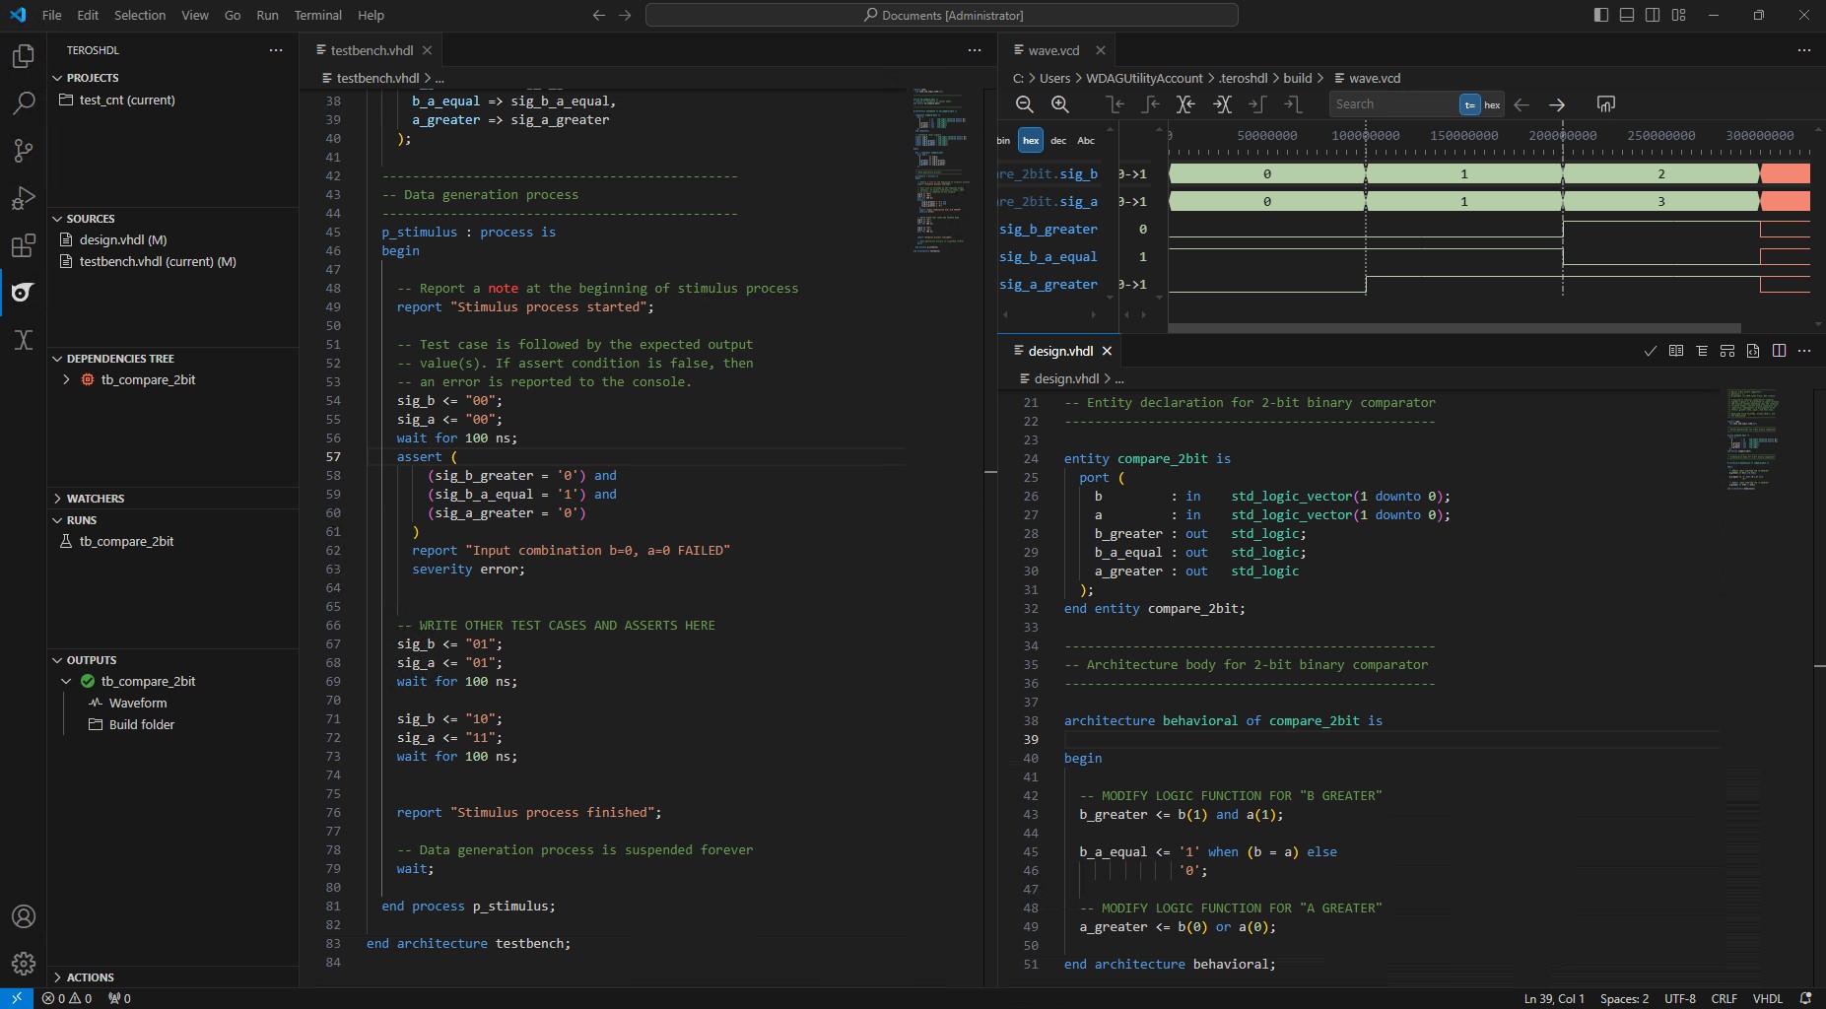Set waveform number format to dec
This screenshot has width=1826, height=1009.
pyautogui.click(x=1058, y=140)
